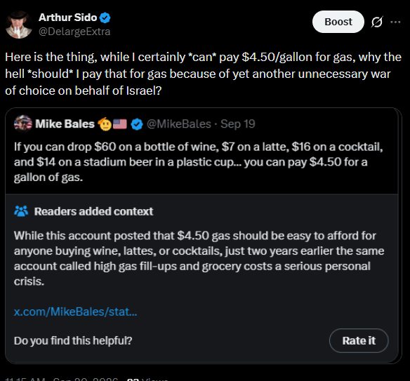Viewport: 410px width, 381px height.
Task: Open Mike Bales' avatar in quoted post
Action: 23,124
